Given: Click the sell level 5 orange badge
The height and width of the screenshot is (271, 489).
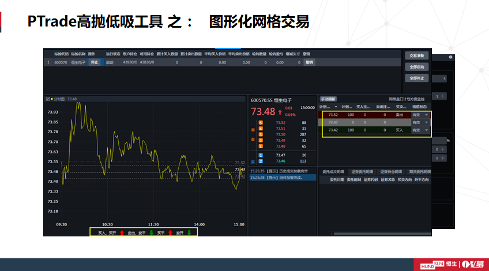Looking at the screenshot, I should (260, 123).
